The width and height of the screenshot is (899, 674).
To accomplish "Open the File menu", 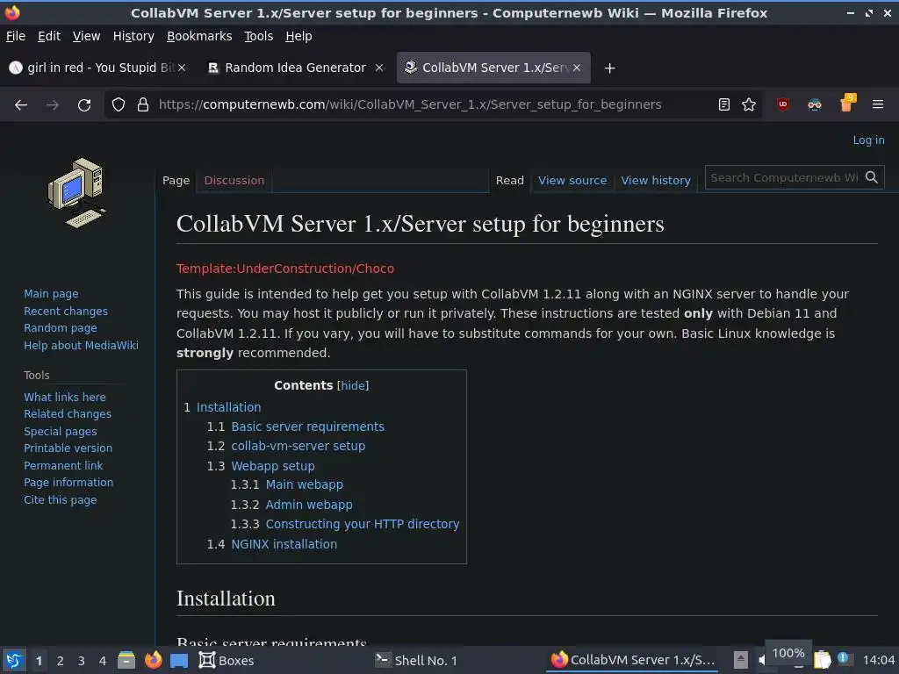I will click(x=16, y=36).
